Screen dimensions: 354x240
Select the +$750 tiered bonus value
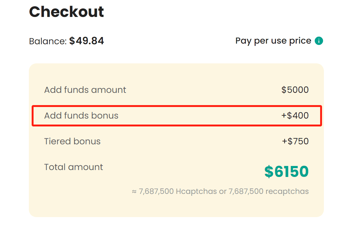point(295,141)
